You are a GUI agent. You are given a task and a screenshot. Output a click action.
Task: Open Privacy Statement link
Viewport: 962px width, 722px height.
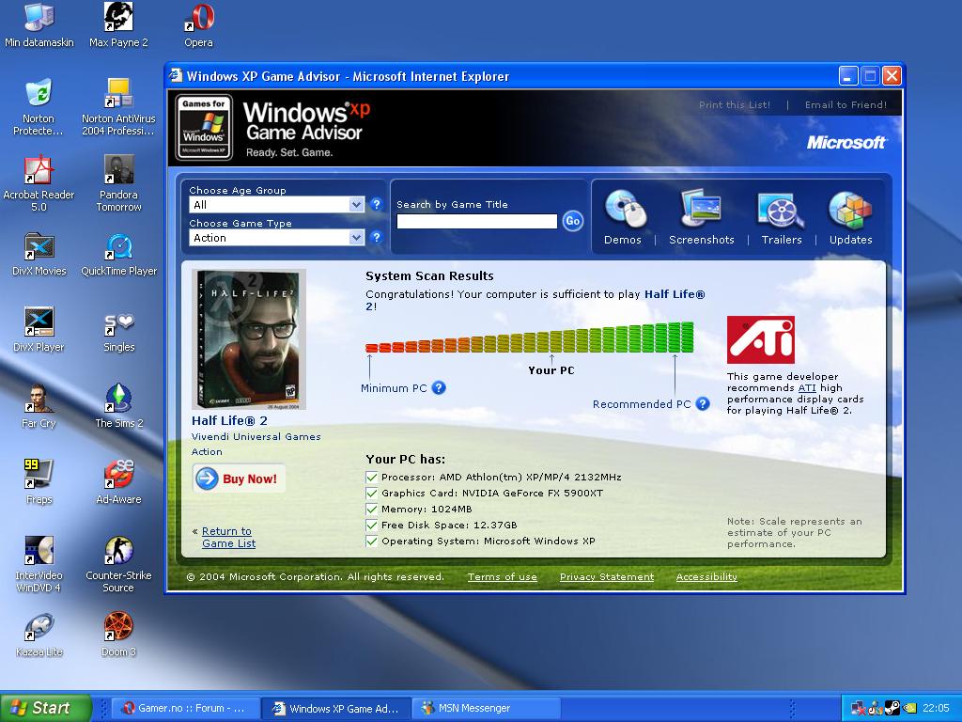point(607,576)
